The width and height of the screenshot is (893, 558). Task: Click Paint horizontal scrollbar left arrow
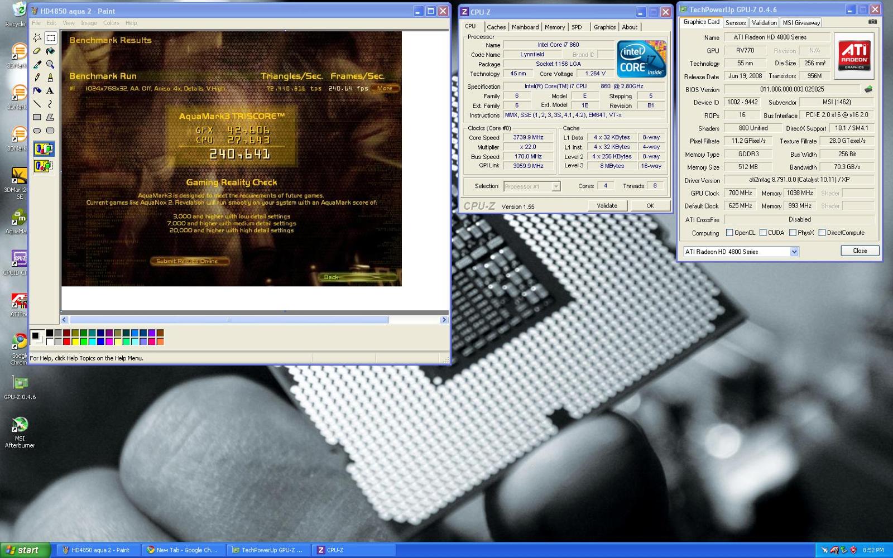pos(64,320)
